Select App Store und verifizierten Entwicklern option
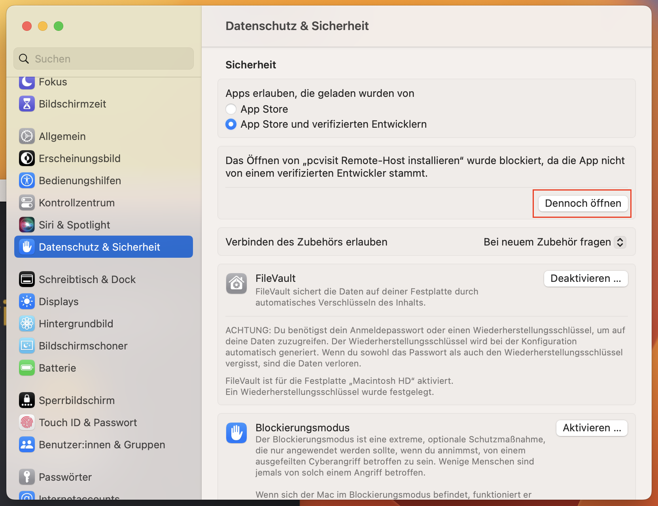Screen dimensions: 658x506 [x=231, y=124]
